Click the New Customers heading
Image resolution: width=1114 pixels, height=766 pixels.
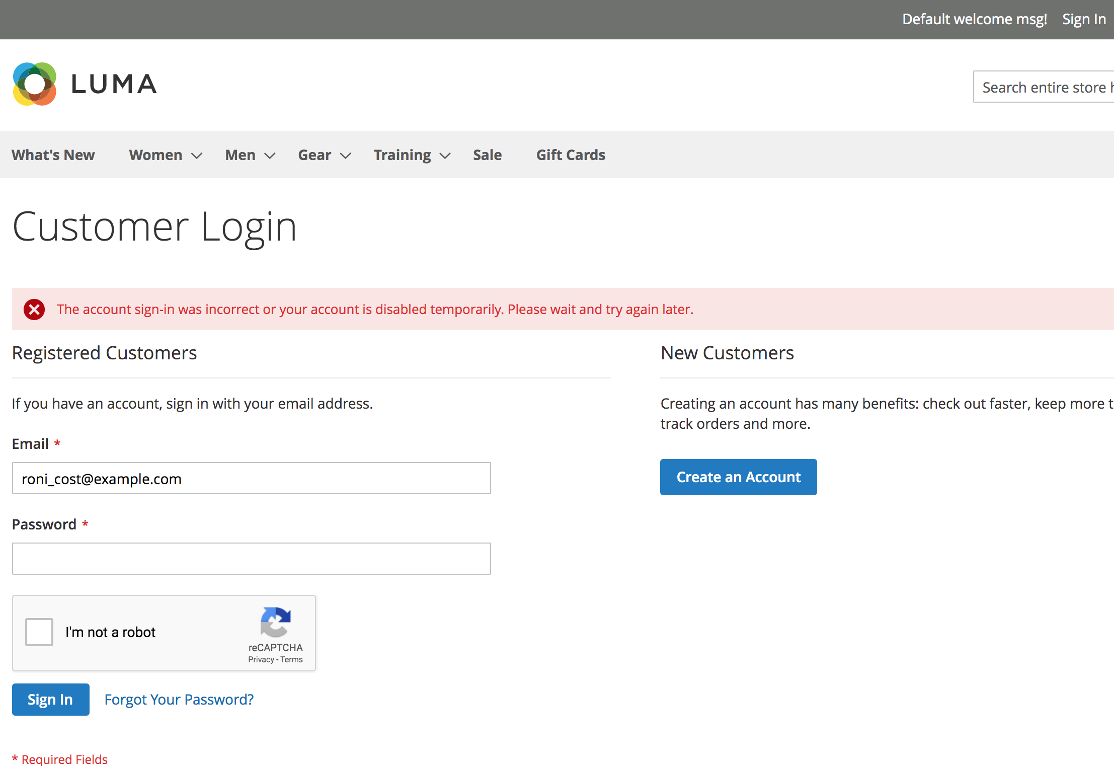click(728, 353)
